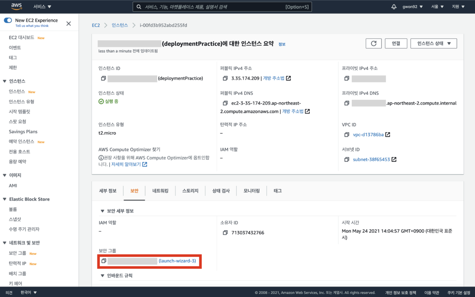The height and width of the screenshot is (297, 475).
Task: Click the refresh instance summary button
Action: pyautogui.click(x=374, y=43)
